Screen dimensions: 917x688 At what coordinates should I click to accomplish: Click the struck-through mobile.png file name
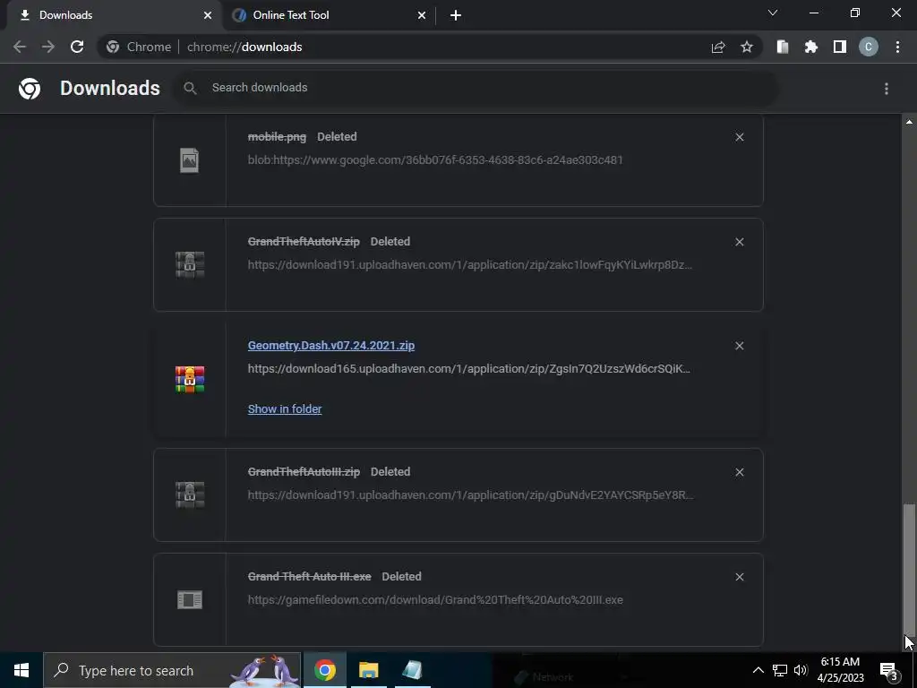point(277,136)
